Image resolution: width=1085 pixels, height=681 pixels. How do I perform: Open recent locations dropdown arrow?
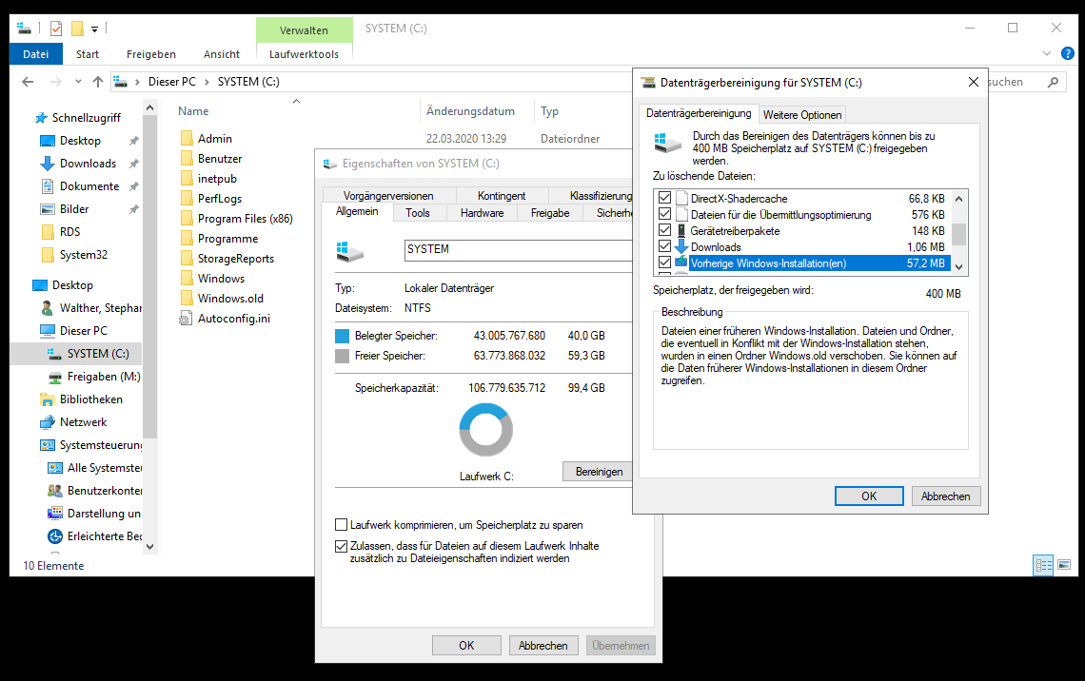[x=78, y=82]
